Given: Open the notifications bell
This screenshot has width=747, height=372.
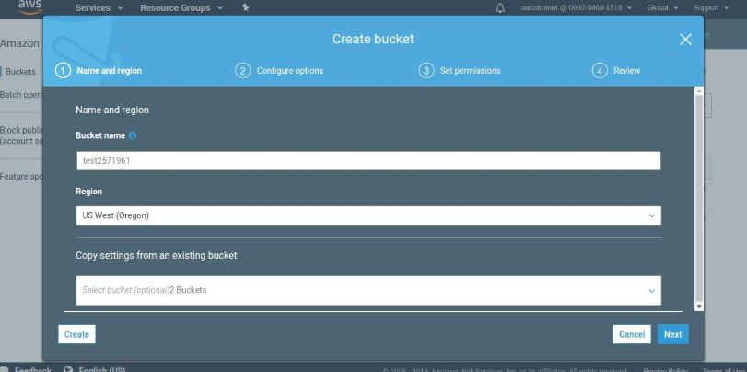Looking at the screenshot, I should pos(500,8).
